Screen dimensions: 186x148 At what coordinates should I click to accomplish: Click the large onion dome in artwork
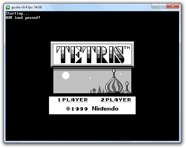[x=114, y=81]
